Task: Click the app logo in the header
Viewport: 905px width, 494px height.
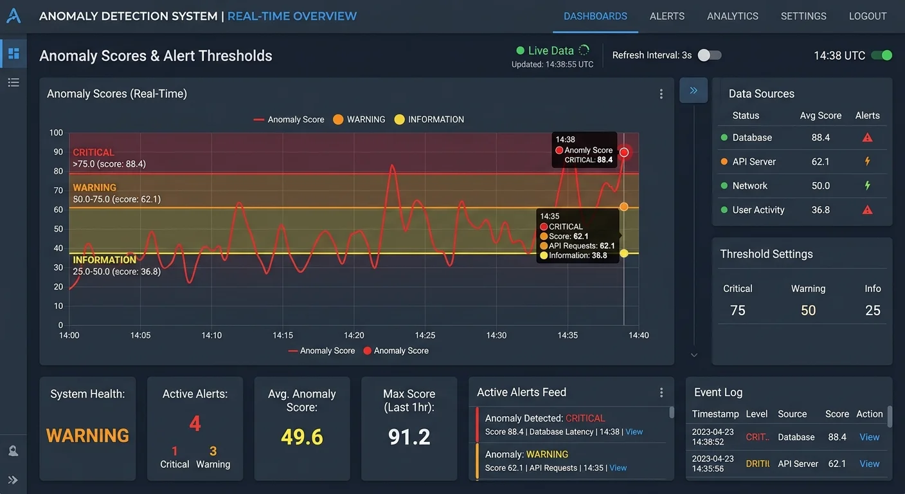Action: tap(13, 15)
